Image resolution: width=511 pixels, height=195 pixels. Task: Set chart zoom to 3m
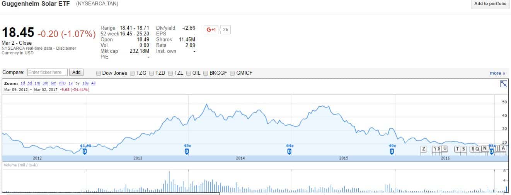pyautogui.click(x=45, y=83)
